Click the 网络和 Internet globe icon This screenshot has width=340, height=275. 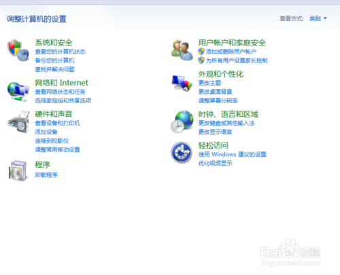pos(18,92)
